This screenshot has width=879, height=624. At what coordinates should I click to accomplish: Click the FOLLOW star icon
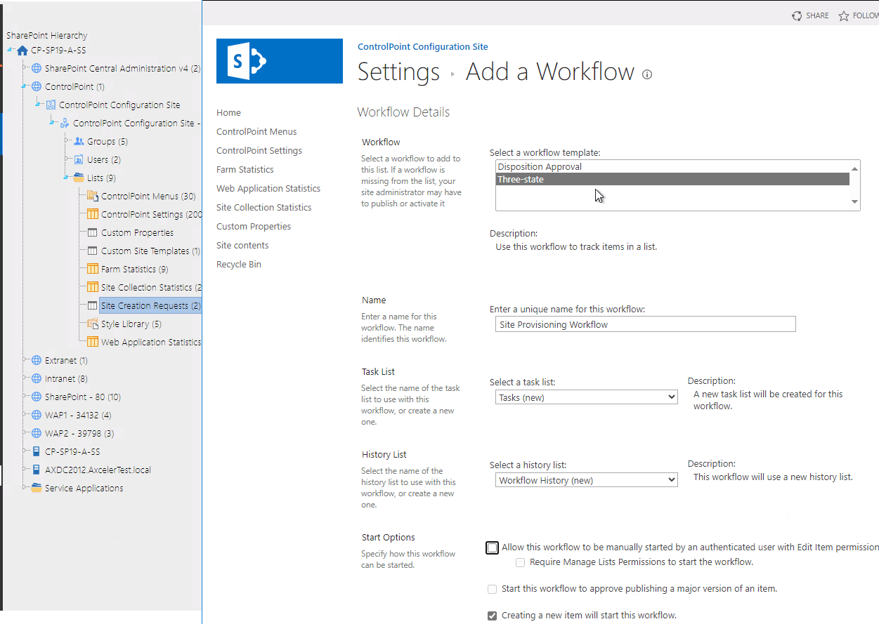tap(842, 15)
